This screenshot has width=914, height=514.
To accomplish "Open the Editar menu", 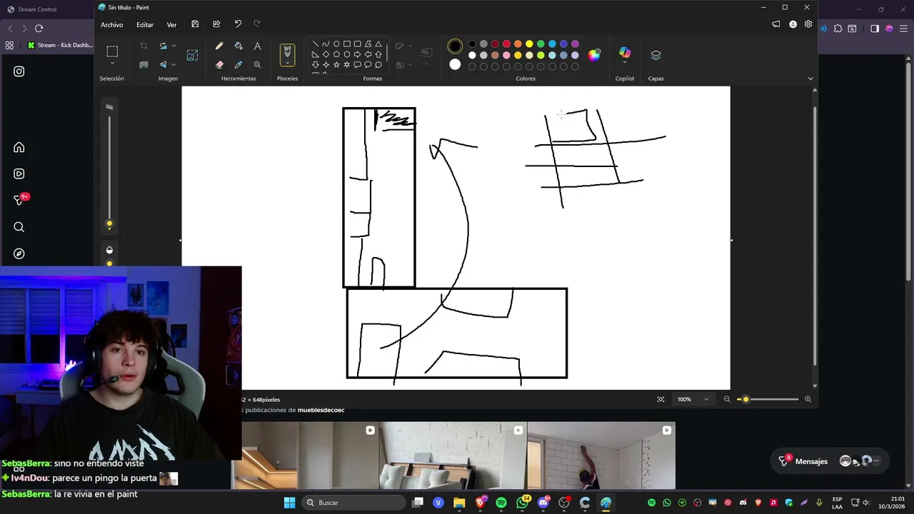I will (x=145, y=24).
